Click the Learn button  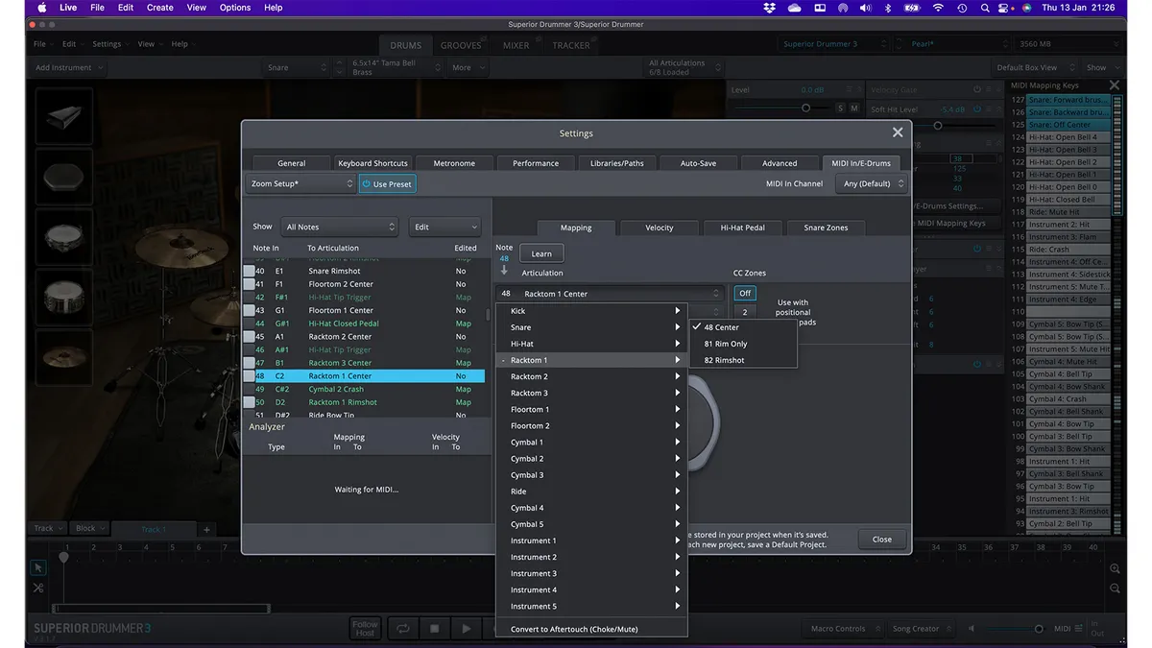[x=541, y=253]
